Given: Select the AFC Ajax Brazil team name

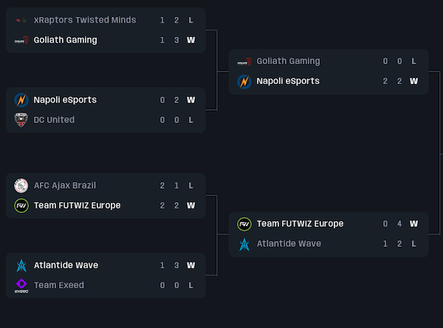Looking at the screenshot, I should click(65, 185).
